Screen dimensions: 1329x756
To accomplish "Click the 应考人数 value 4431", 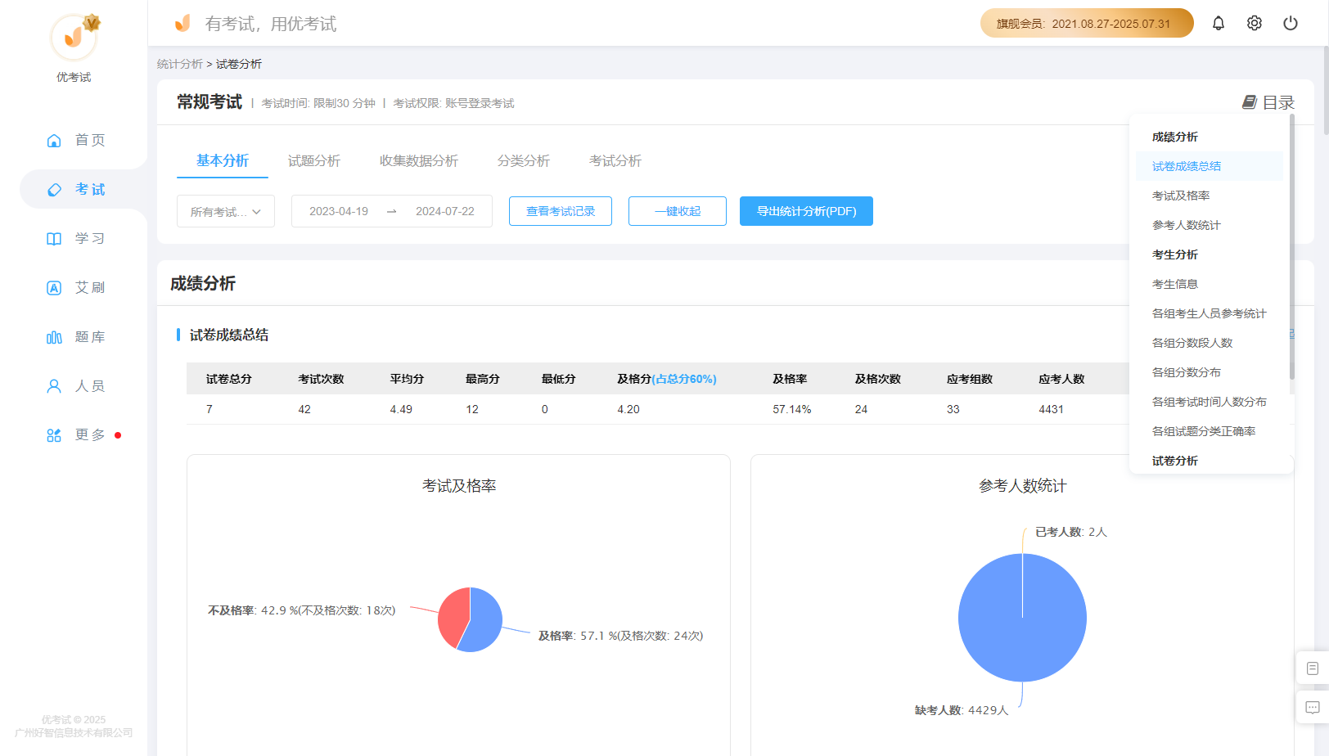I will coord(1051,409).
